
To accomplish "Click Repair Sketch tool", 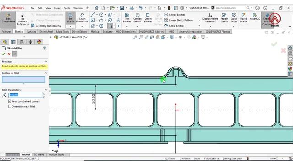I will [x=224, y=18].
